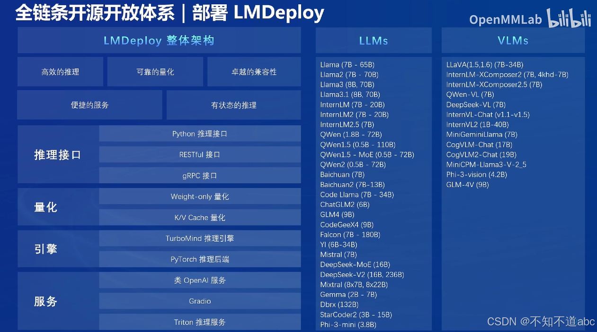Click InternLM2 (7B - 20B) entry
This screenshot has width=597, height=332.
pyautogui.click(x=354, y=115)
